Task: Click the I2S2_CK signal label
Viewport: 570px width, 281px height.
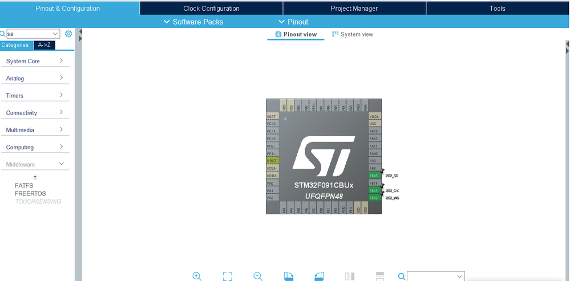Action: click(392, 190)
